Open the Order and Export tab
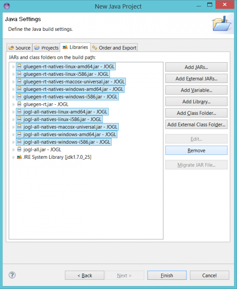 (x=114, y=48)
